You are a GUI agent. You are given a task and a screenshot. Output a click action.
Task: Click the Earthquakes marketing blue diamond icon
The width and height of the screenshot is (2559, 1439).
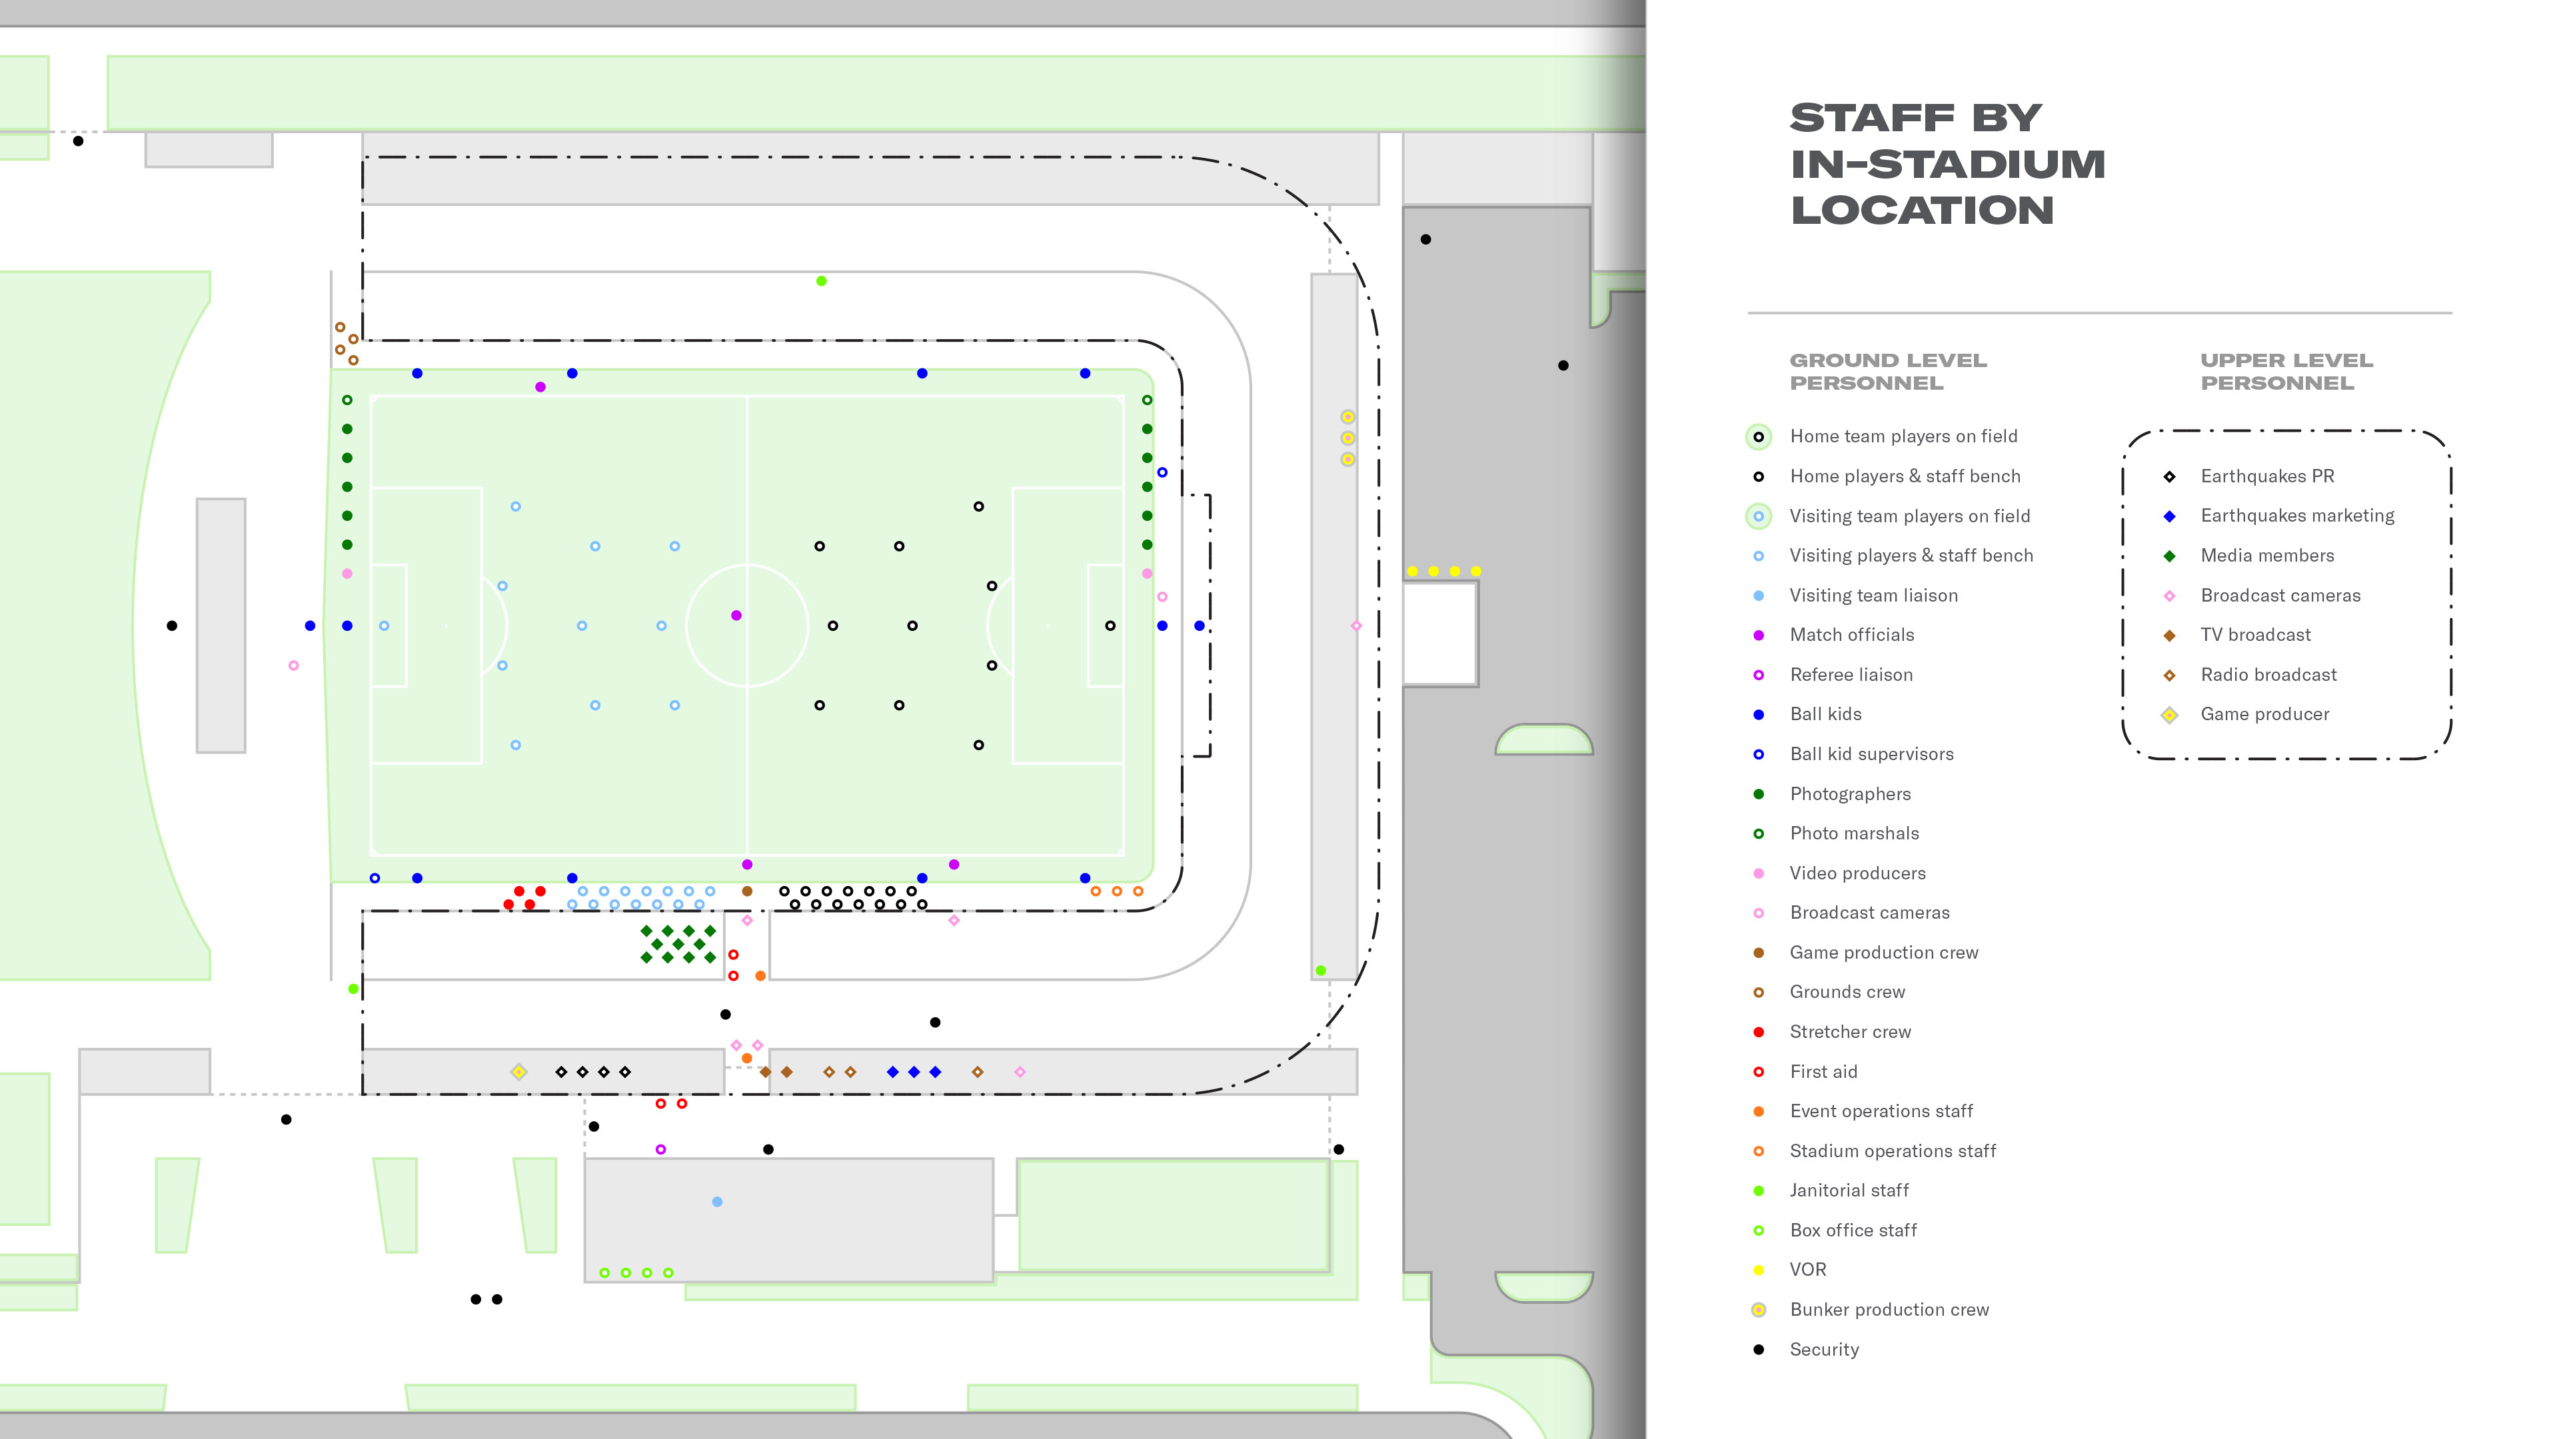tap(2170, 516)
